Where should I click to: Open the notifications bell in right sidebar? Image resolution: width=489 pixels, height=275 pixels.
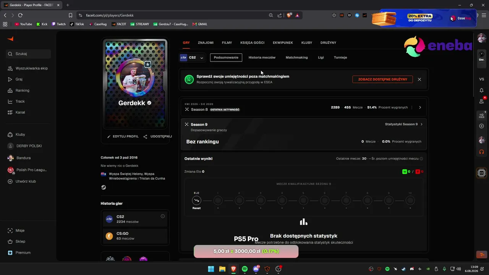point(481,91)
